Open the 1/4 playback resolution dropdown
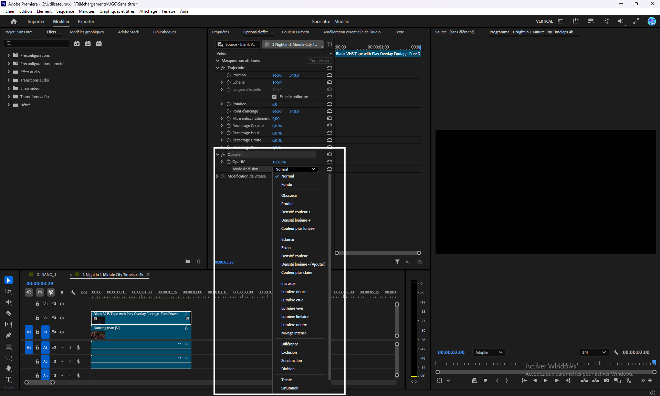This screenshot has height=396, width=660. tap(594, 352)
